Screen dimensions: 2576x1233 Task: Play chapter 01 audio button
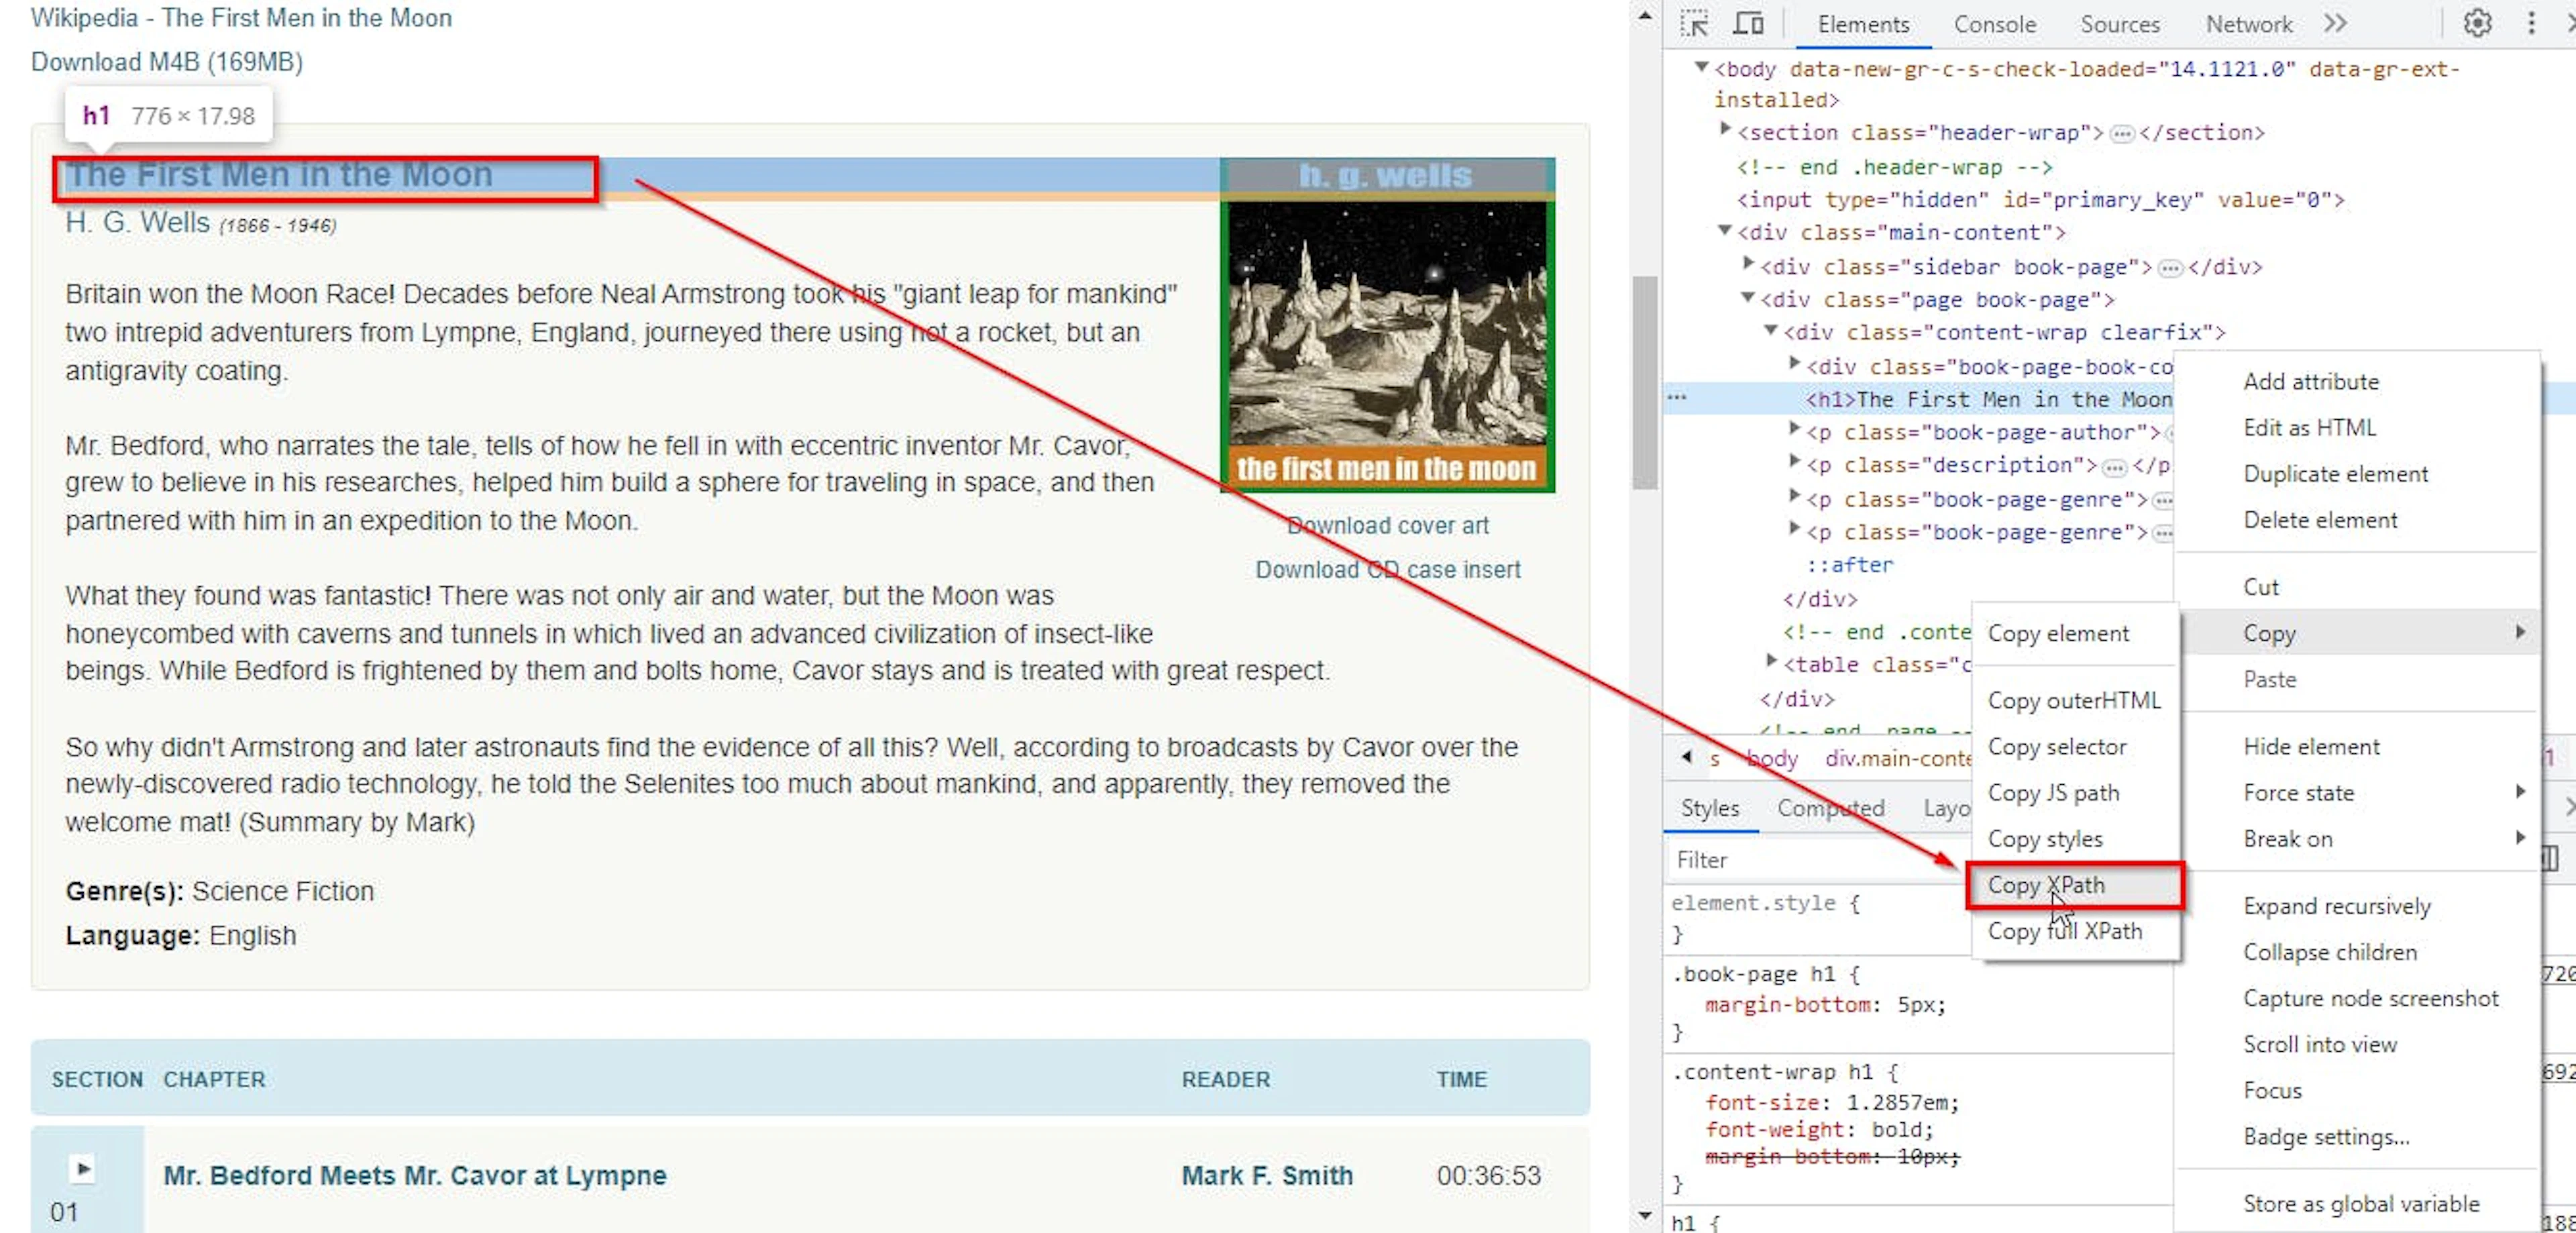click(84, 1167)
